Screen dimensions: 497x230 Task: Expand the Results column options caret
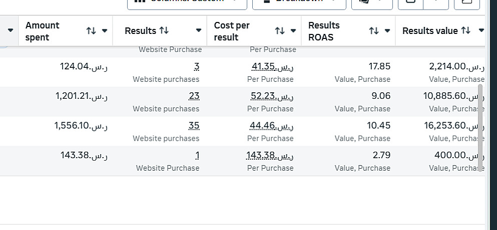[199, 31]
